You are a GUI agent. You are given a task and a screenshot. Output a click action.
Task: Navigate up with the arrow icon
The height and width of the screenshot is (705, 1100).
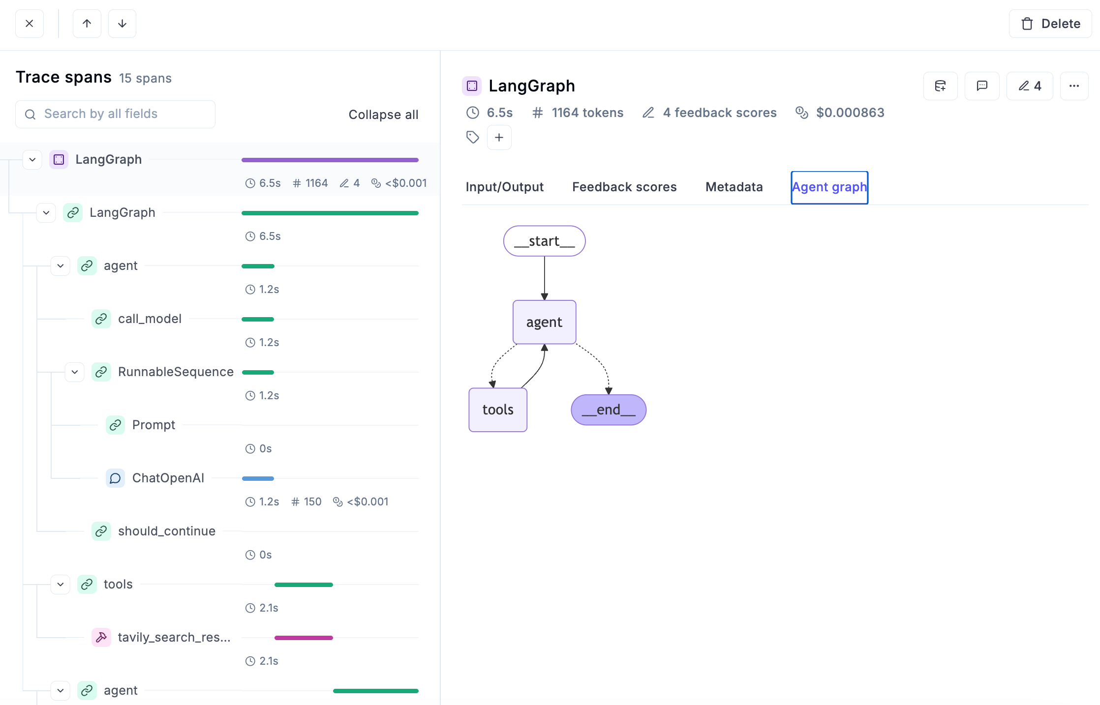coord(87,23)
